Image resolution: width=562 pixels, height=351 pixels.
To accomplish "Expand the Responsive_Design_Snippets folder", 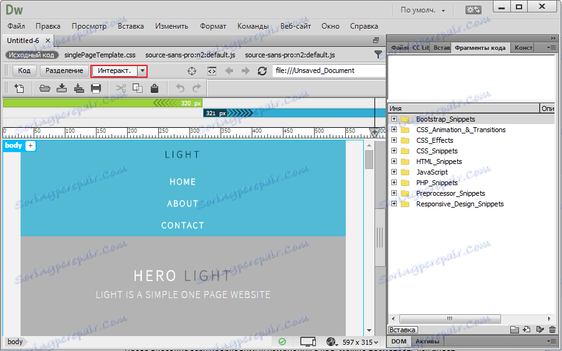I will click(x=394, y=203).
